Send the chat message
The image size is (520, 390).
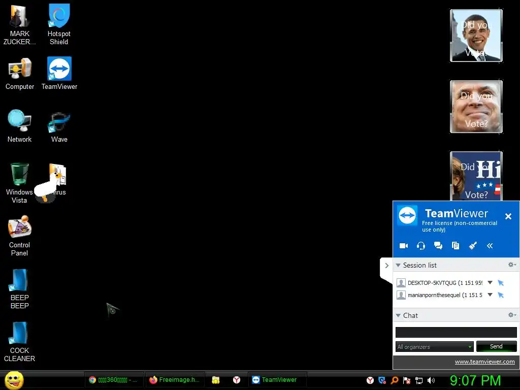tap(496, 346)
